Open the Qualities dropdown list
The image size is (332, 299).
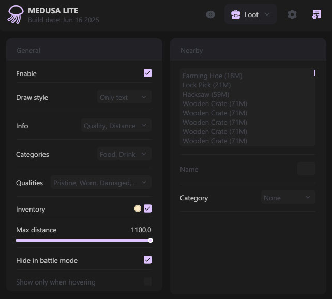coord(101,183)
